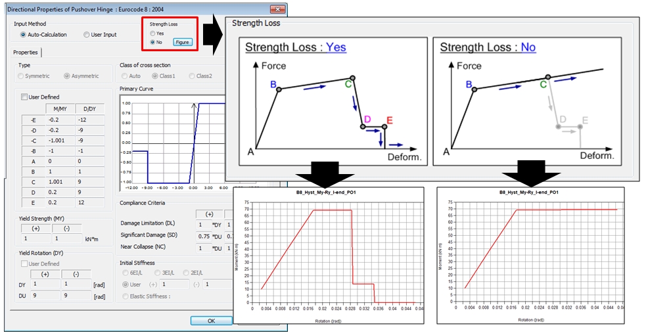Click the D/DY cell of row -E
The image size is (648, 335).
coord(89,120)
